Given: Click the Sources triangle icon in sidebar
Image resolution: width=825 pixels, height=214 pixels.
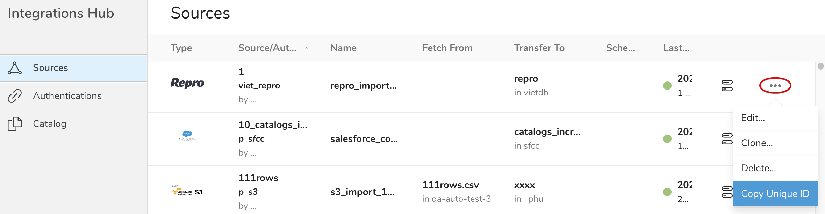Looking at the screenshot, I should pyautogui.click(x=15, y=68).
